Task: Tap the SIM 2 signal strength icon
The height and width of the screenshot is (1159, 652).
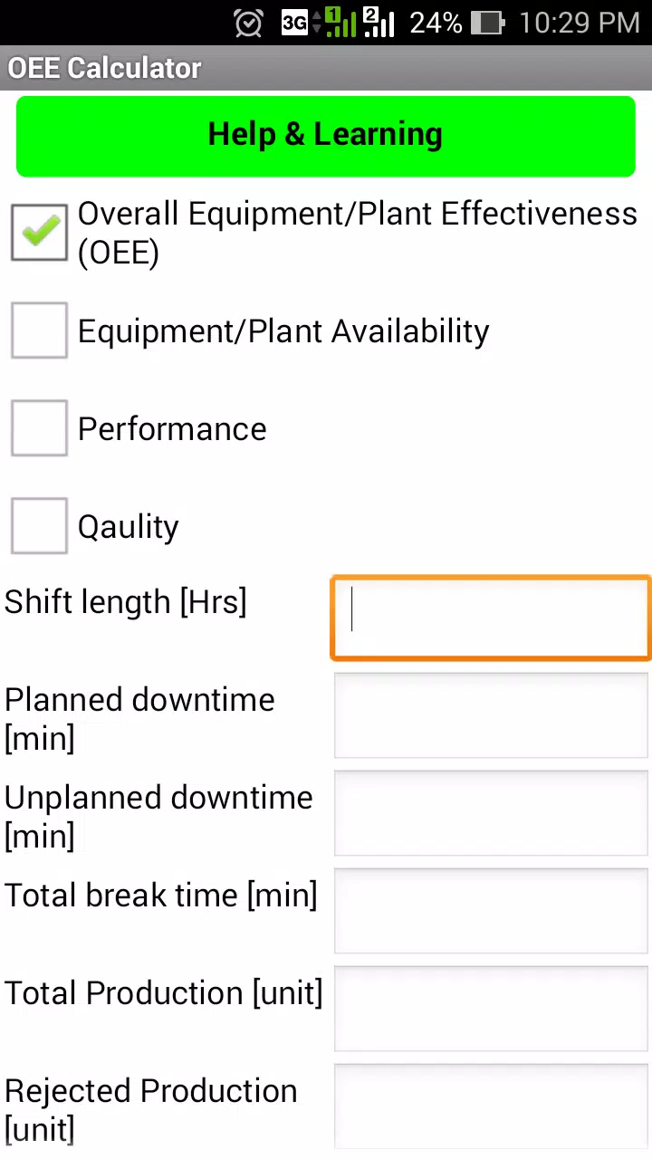Action: point(379,23)
